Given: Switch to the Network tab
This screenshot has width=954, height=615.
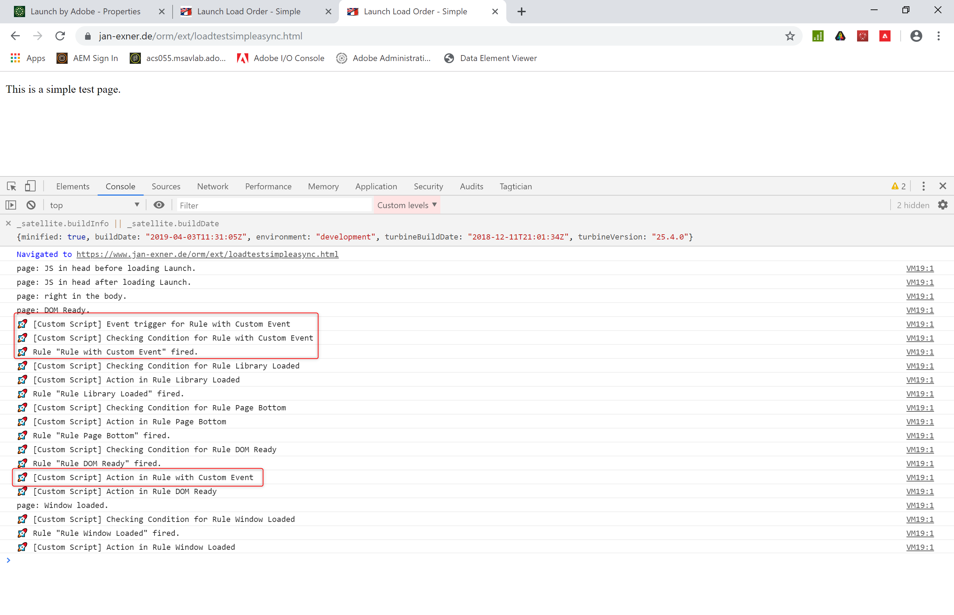Looking at the screenshot, I should pos(212,186).
